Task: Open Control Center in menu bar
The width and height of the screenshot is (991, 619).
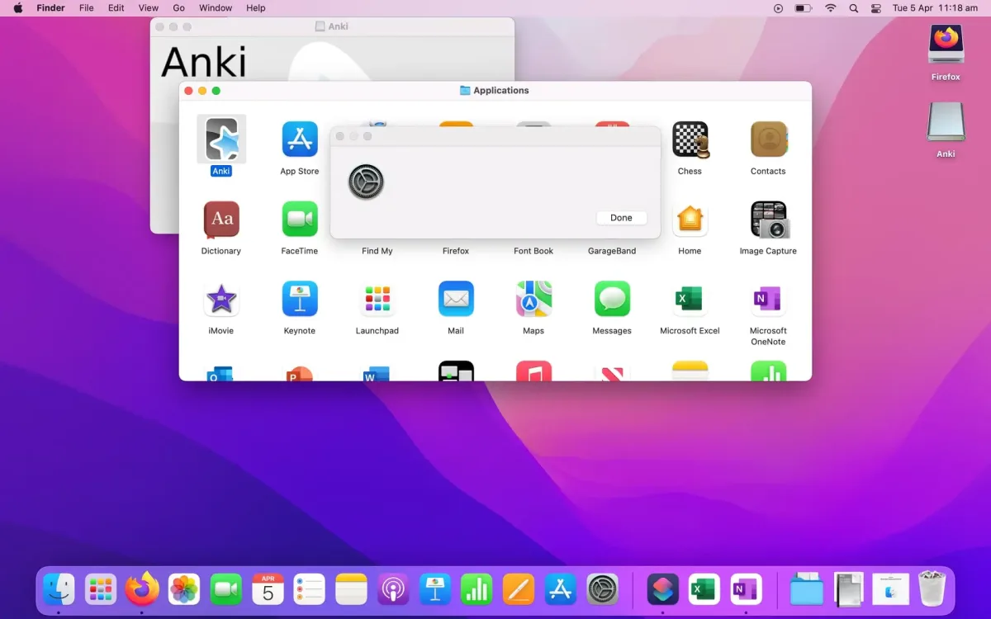Action: pos(876,8)
